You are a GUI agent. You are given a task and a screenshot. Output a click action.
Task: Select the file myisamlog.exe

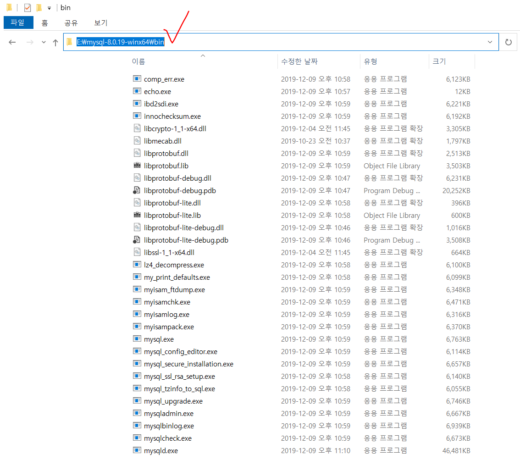(166, 315)
